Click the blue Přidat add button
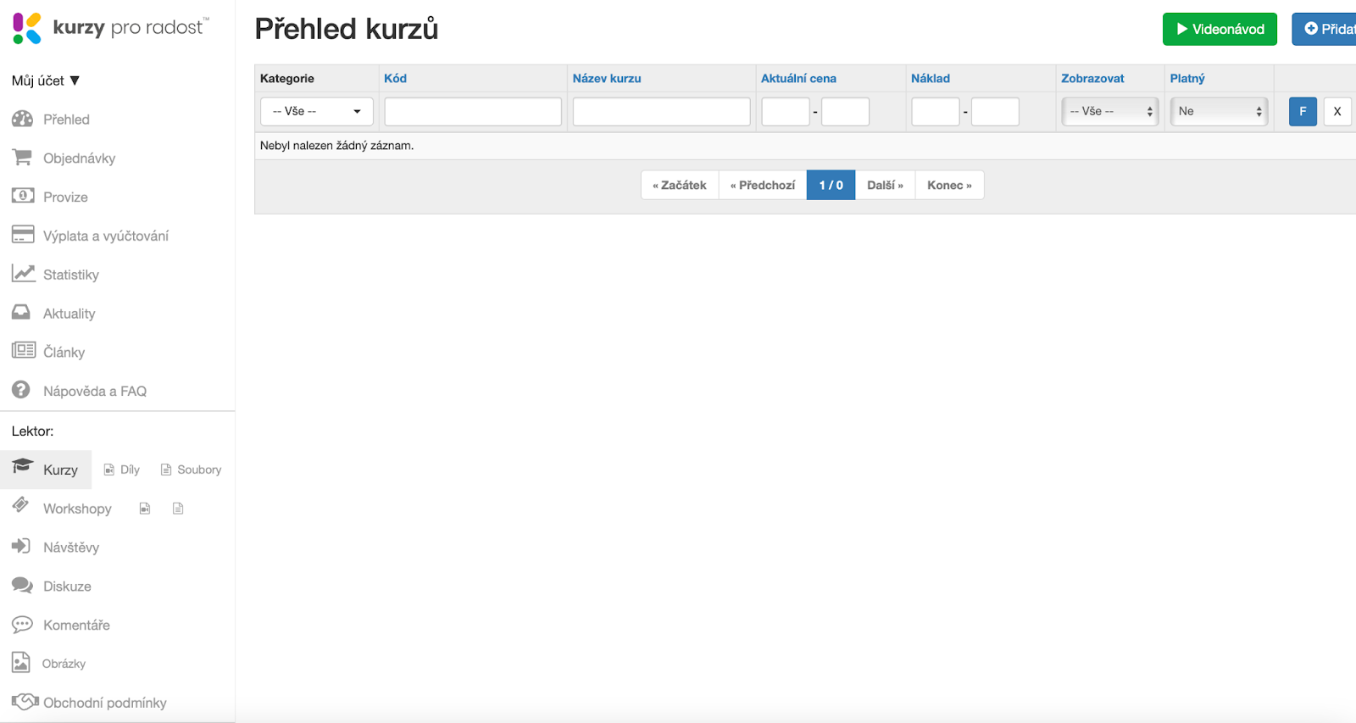 (x=1324, y=29)
